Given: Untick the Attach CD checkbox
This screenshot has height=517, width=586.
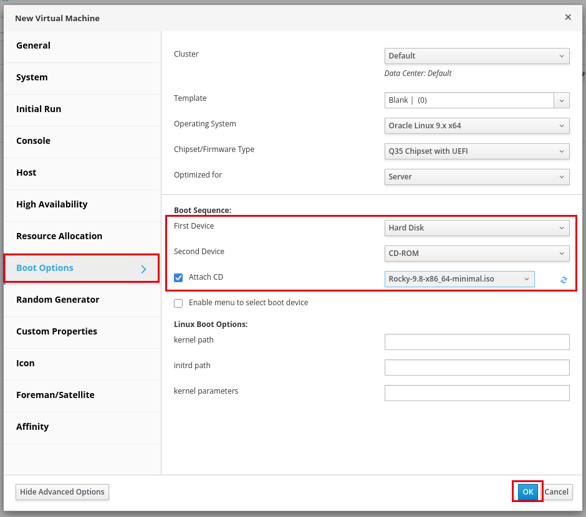Looking at the screenshot, I should pyautogui.click(x=178, y=277).
